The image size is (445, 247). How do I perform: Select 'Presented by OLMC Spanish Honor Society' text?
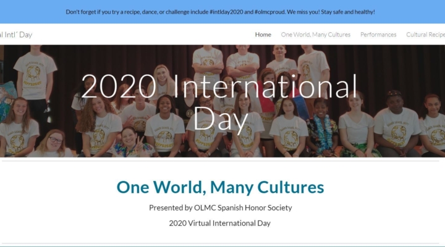coord(221,208)
